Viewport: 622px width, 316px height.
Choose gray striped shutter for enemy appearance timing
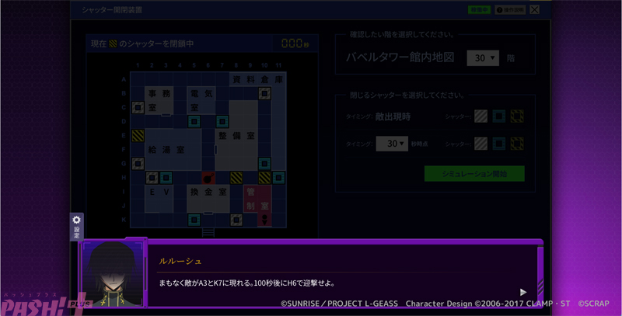(x=481, y=116)
